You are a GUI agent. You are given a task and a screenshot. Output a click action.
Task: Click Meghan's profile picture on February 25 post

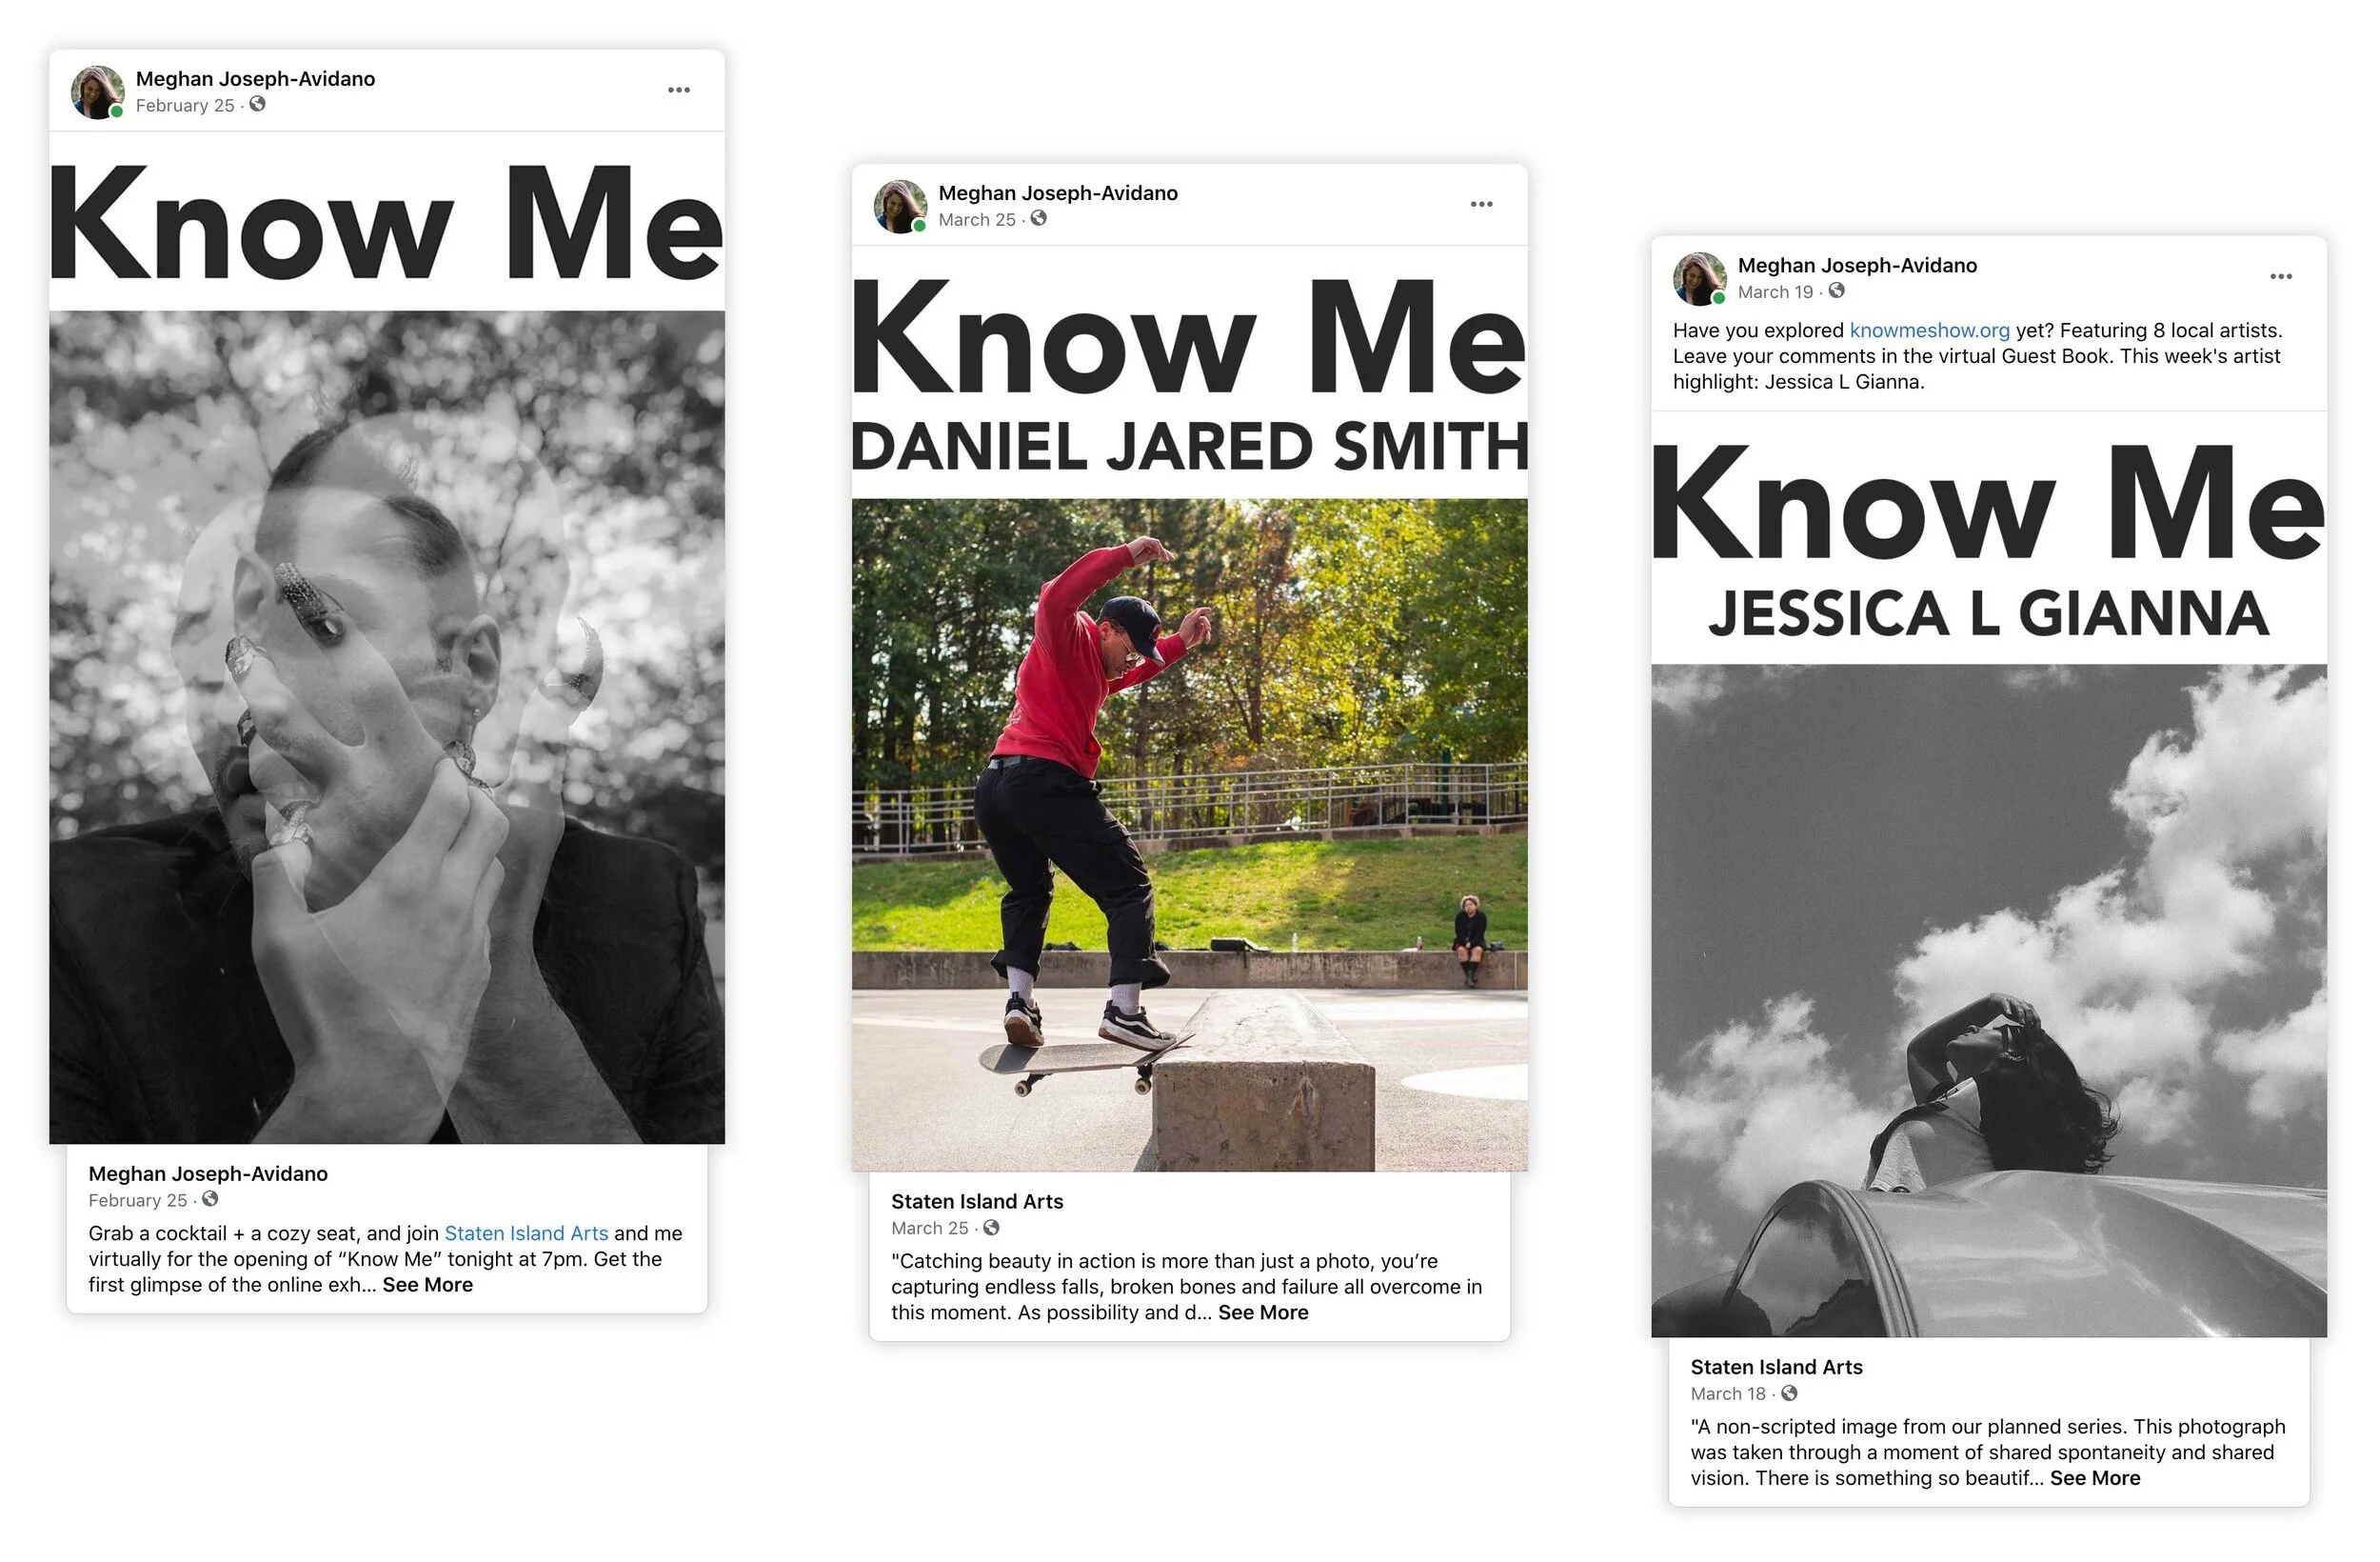98,92
